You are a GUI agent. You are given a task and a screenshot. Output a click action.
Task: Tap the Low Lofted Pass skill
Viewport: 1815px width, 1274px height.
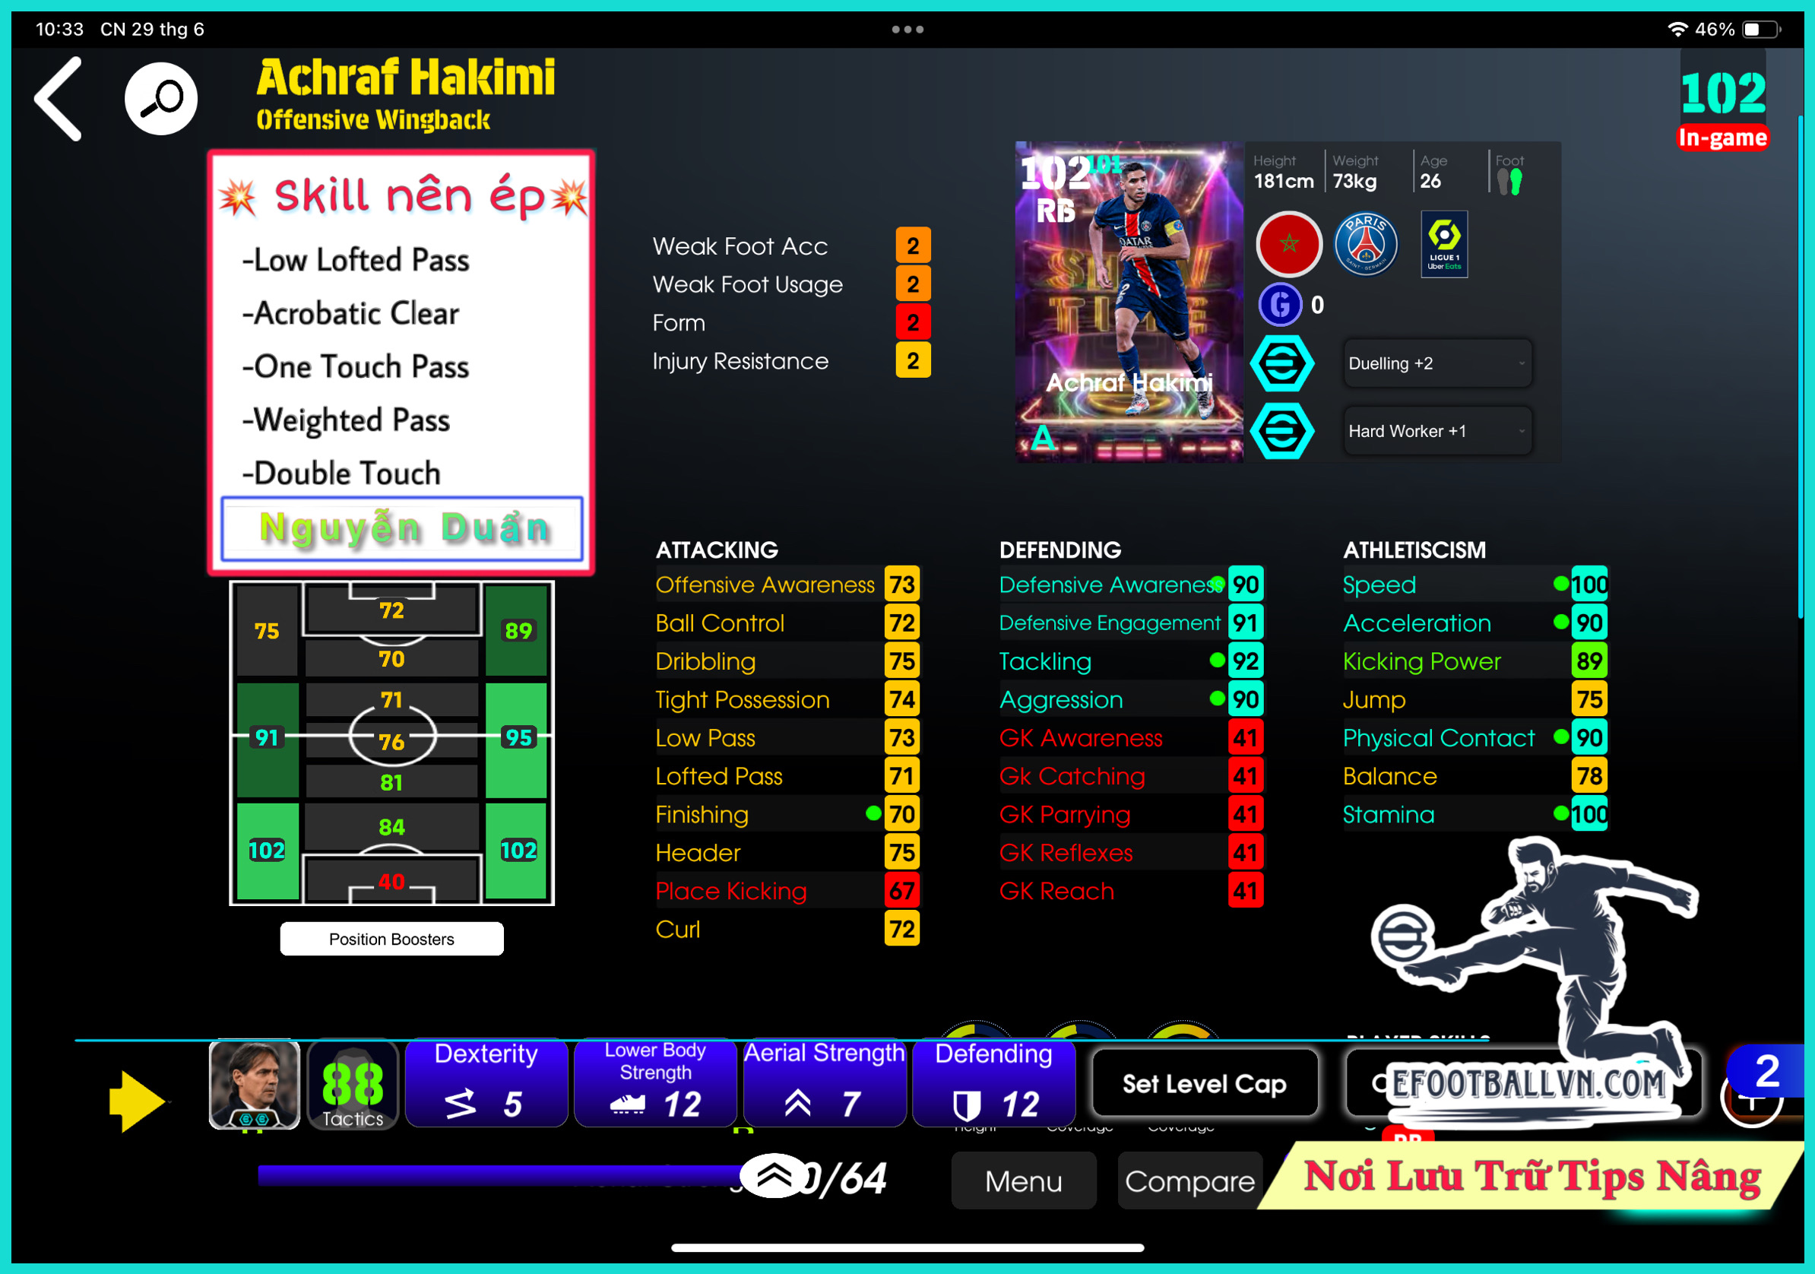(356, 260)
